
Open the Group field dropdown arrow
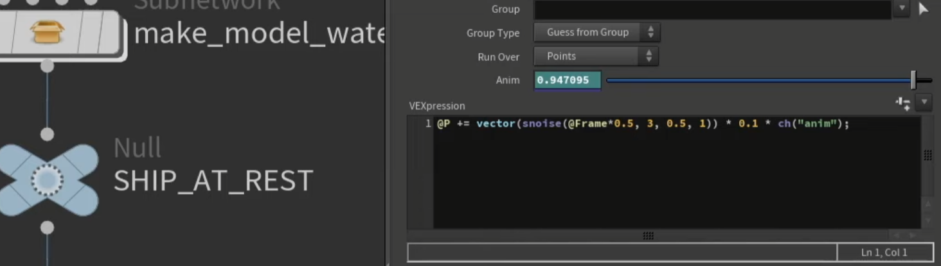tap(902, 9)
